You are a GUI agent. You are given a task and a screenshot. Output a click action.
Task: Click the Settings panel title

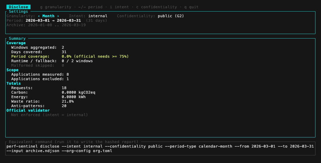(x=18, y=11)
